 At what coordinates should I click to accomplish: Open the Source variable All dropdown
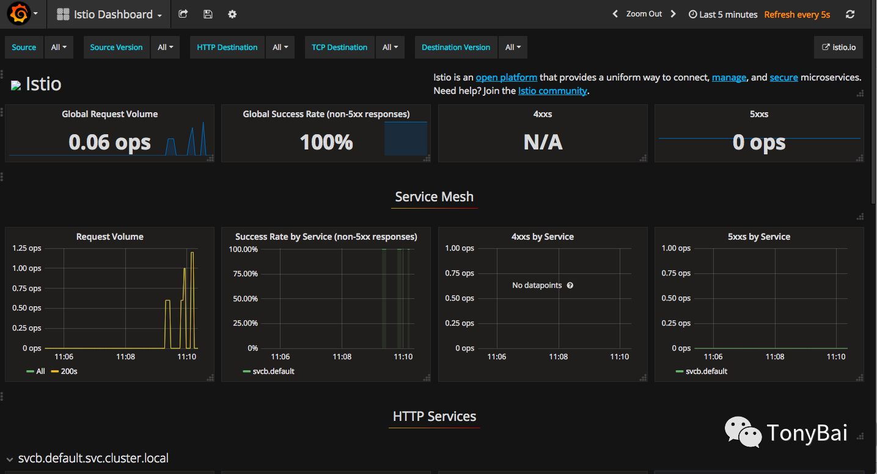tap(59, 47)
